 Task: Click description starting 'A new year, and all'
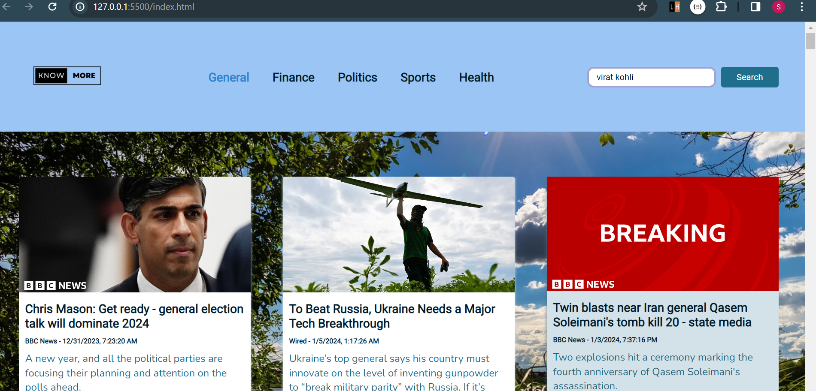tap(126, 372)
